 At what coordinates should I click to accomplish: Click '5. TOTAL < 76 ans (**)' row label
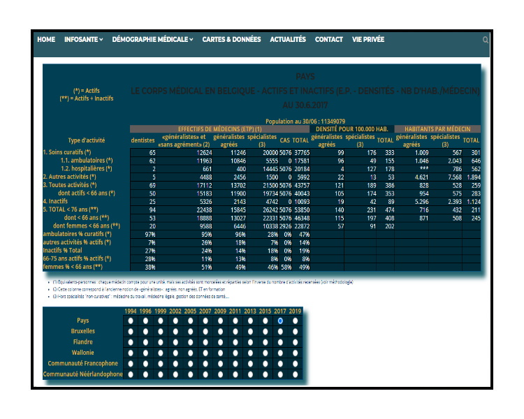pos(71,209)
